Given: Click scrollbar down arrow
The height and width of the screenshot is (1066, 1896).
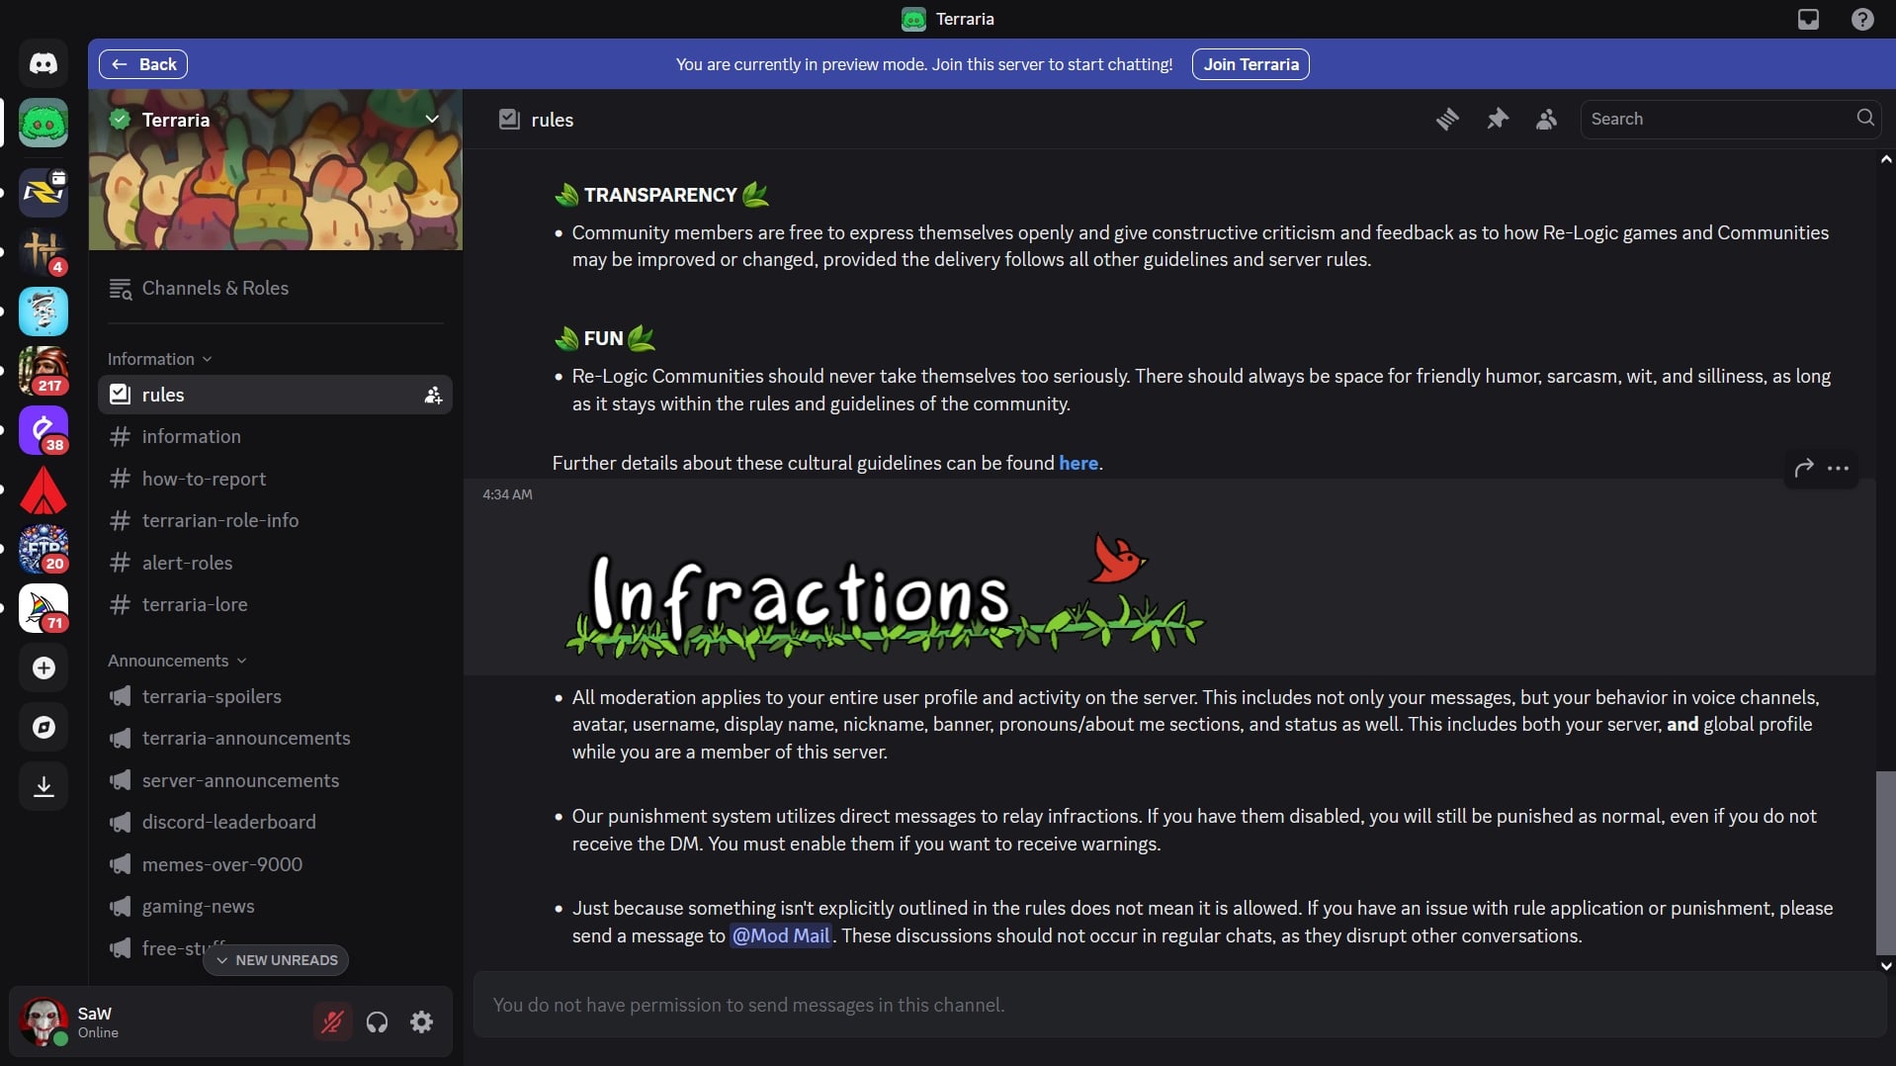Looking at the screenshot, I should click(1886, 965).
